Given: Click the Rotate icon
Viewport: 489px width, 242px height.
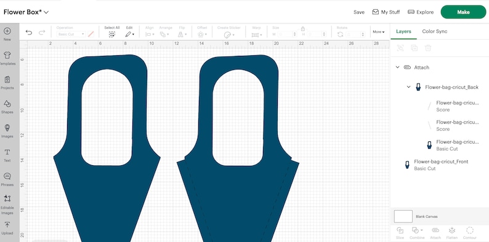Looking at the screenshot, I should click(340, 34).
